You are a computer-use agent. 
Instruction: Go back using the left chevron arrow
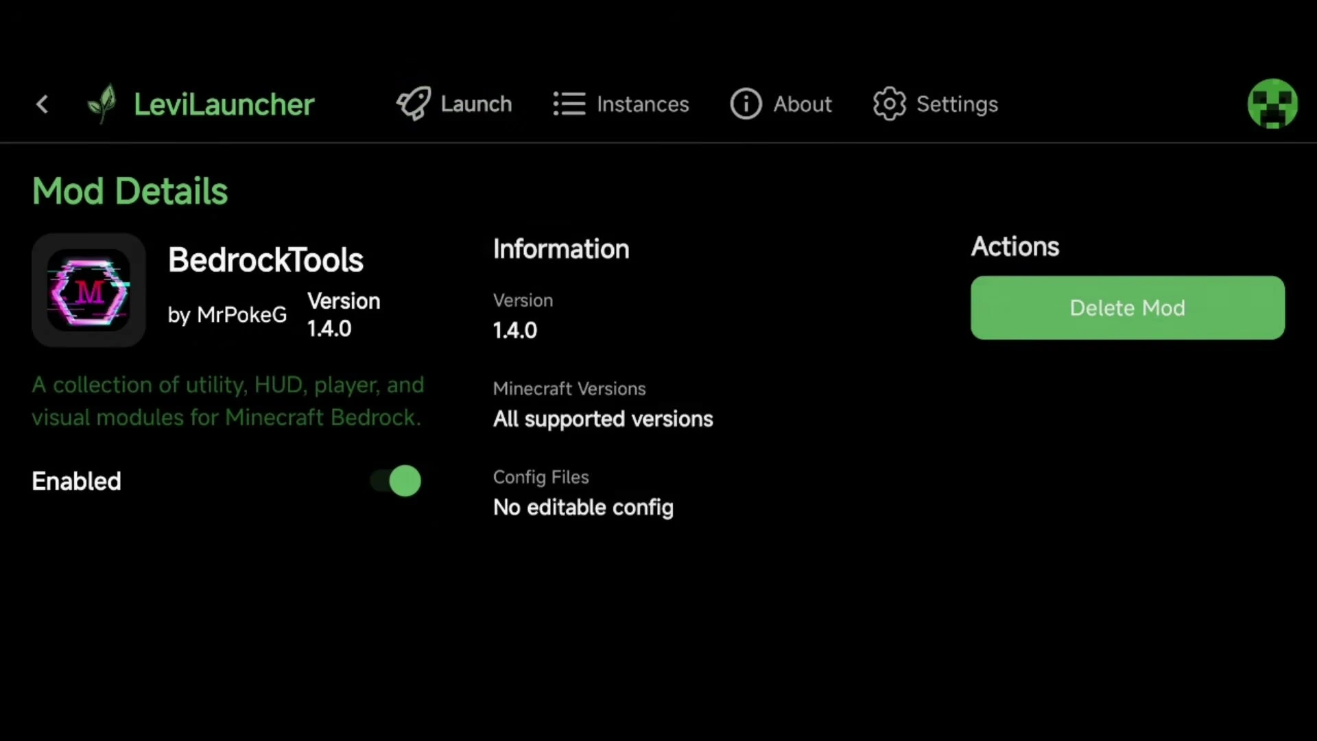coord(43,104)
